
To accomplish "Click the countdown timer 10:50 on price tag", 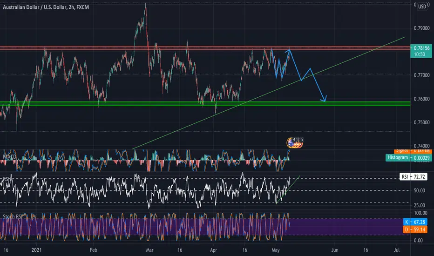I will [x=419, y=54].
